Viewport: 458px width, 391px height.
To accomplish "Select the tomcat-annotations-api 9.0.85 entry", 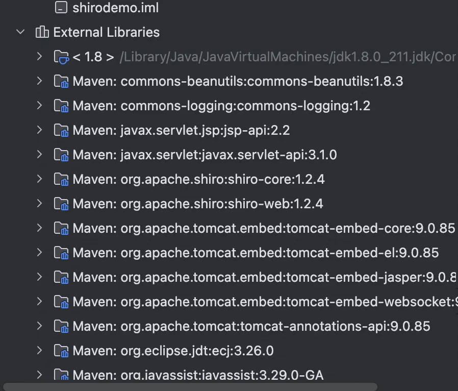I will tap(251, 326).
